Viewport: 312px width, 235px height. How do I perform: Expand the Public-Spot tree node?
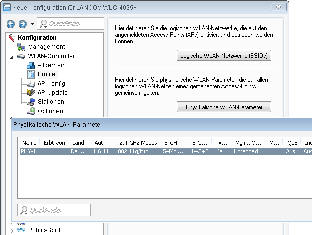12,230
